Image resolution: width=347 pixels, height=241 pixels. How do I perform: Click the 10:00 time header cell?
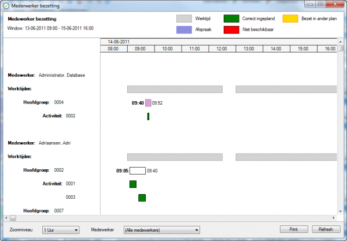[168, 49]
